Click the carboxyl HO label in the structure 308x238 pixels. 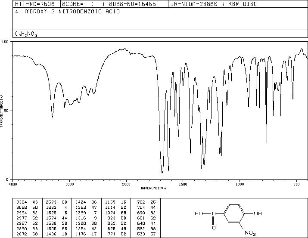coord(199,213)
